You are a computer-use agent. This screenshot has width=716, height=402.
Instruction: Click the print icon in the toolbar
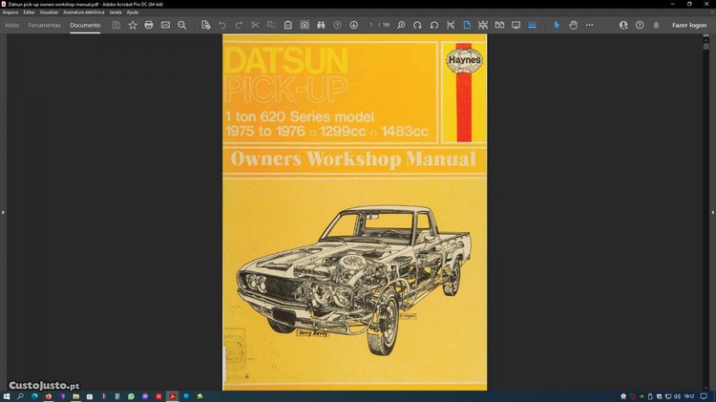coord(149,25)
